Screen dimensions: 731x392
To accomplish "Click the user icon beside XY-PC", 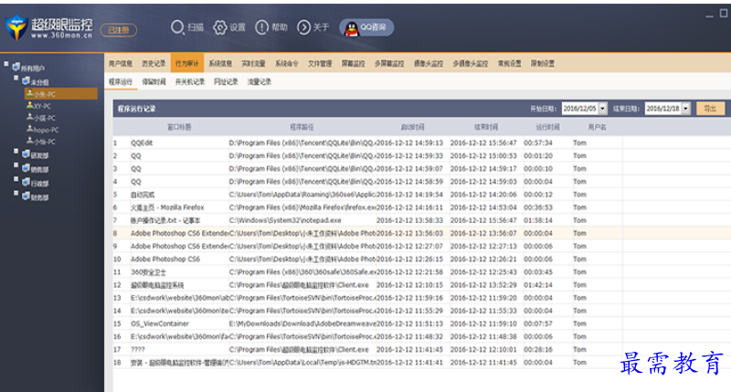I will click(x=30, y=105).
